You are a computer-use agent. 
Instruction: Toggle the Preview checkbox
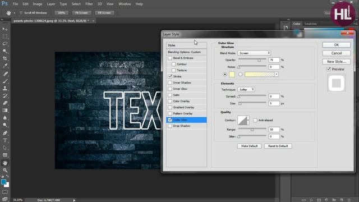click(x=329, y=69)
